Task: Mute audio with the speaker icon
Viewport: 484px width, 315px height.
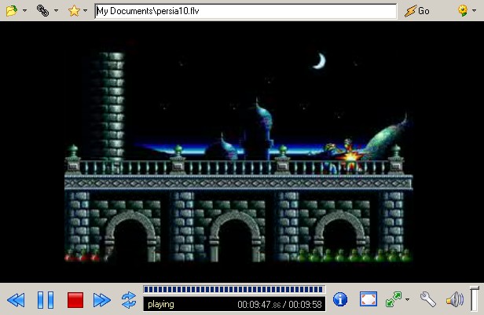Action: pyautogui.click(x=455, y=300)
